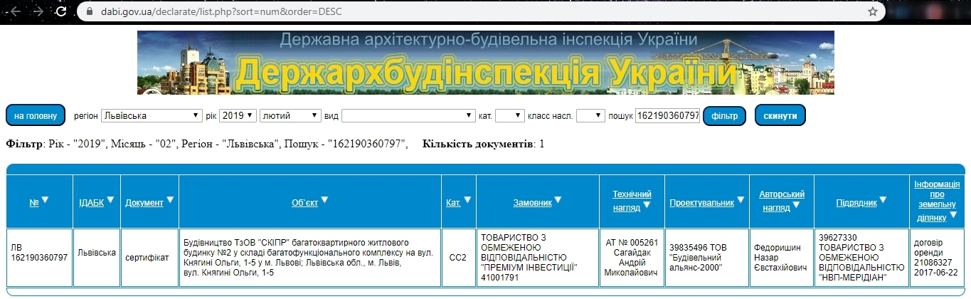This screenshot has height=299, width=971.
Task: Sort by земельну ділянку triangle icon
Action: pos(953,215)
